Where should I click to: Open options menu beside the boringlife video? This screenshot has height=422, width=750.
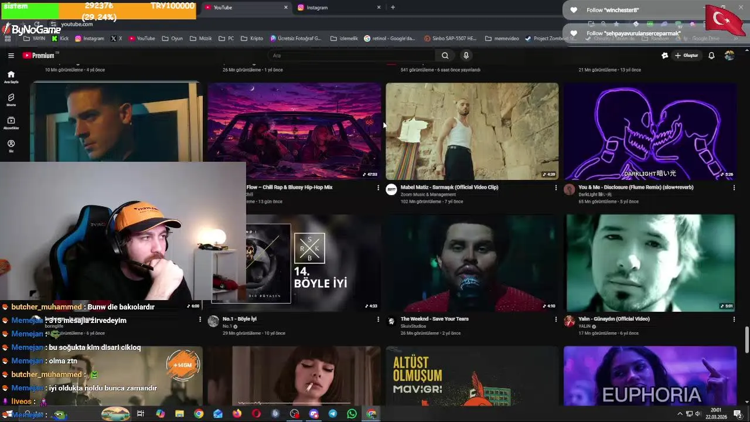[x=200, y=319]
